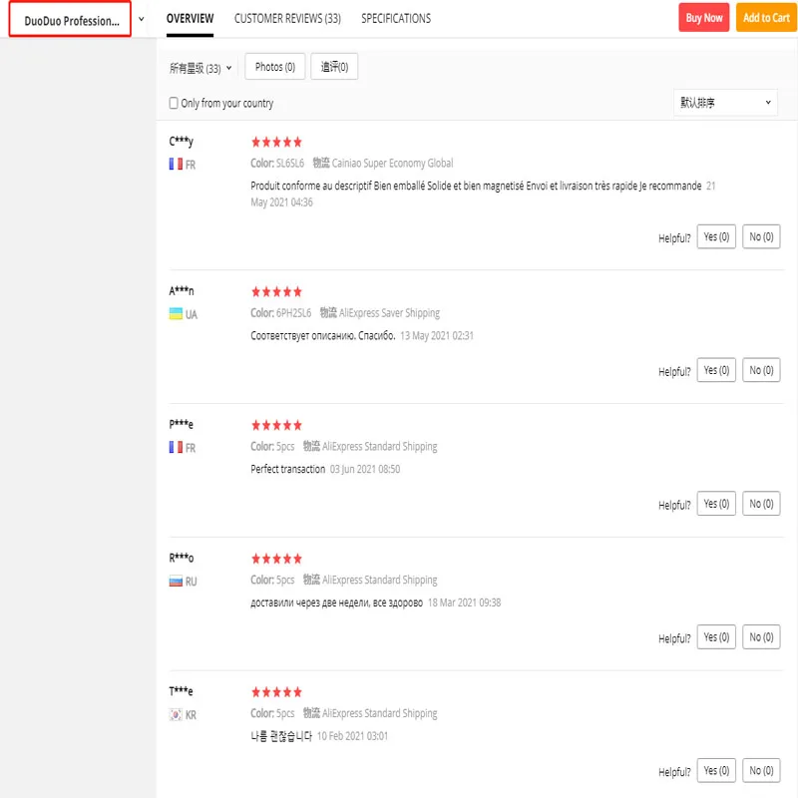Image resolution: width=798 pixels, height=798 pixels.
Task: Click the date 10 Feb 2021 03:01
Action: [352, 736]
